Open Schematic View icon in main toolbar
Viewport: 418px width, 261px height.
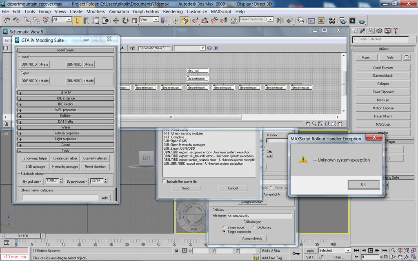321,20
